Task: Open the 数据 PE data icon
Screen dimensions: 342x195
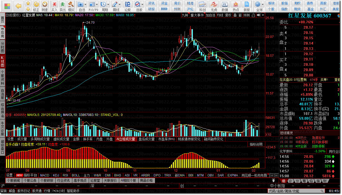Action: point(225,4)
